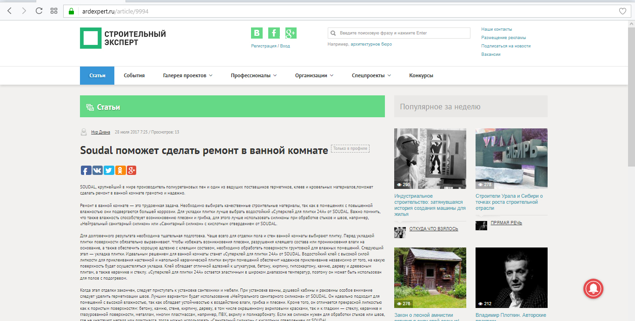Viewport: 635px width, 321px height.
Task: Focus the search phrase input field
Action: click(x=399, y=33)
